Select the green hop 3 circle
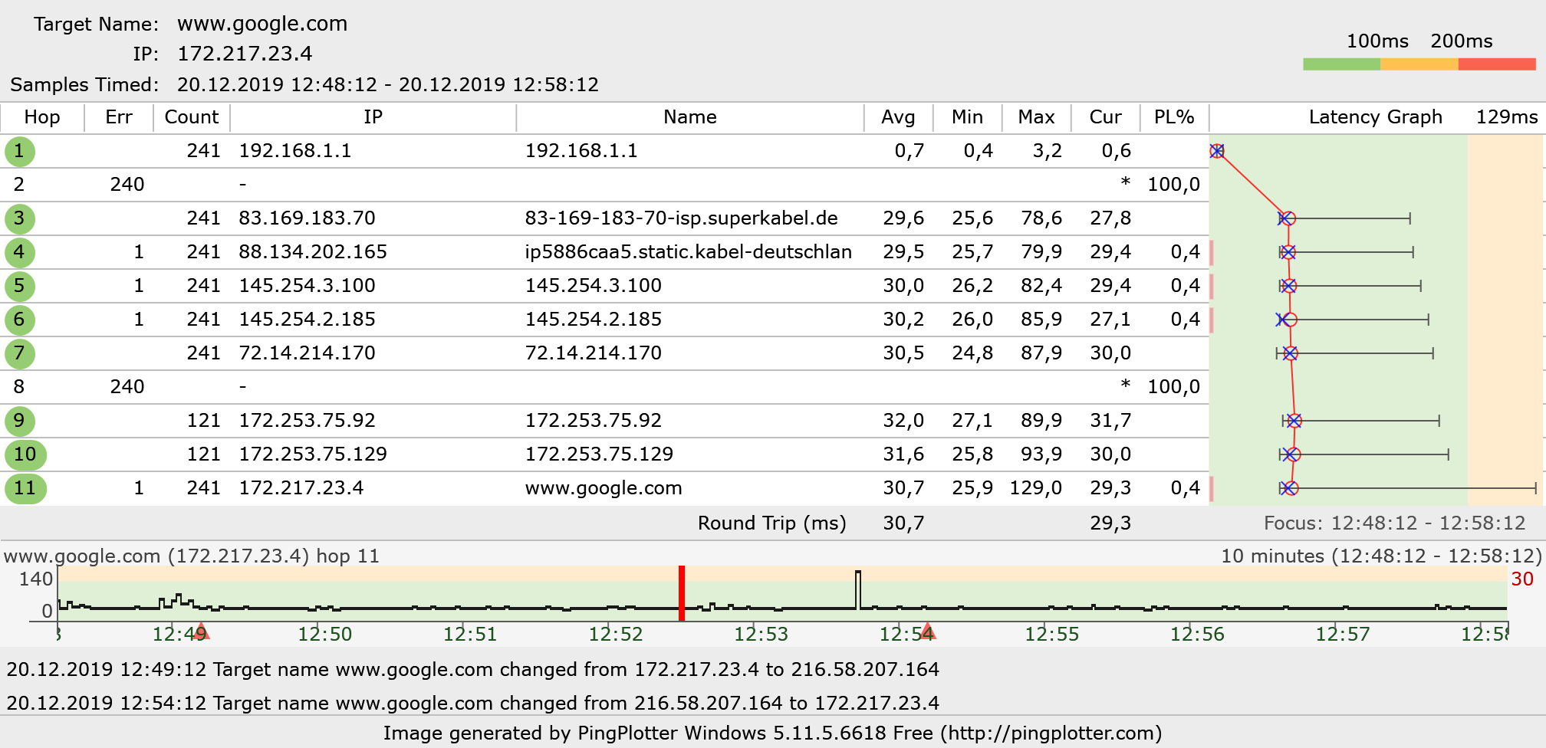This screenshot has height=748, width=1546. pos(19,218)
